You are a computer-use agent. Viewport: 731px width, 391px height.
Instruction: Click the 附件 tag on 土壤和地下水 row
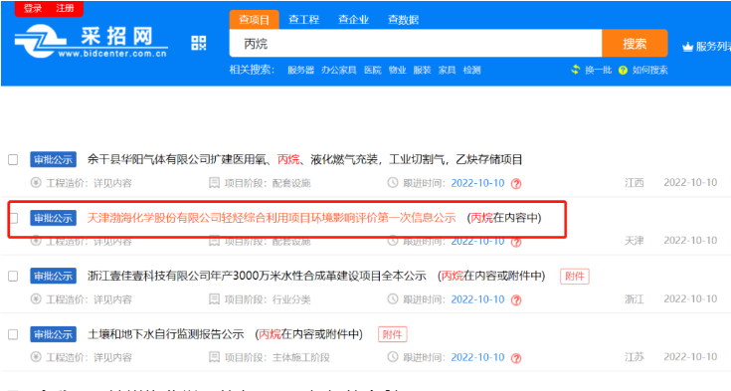[x=392, y=334]
